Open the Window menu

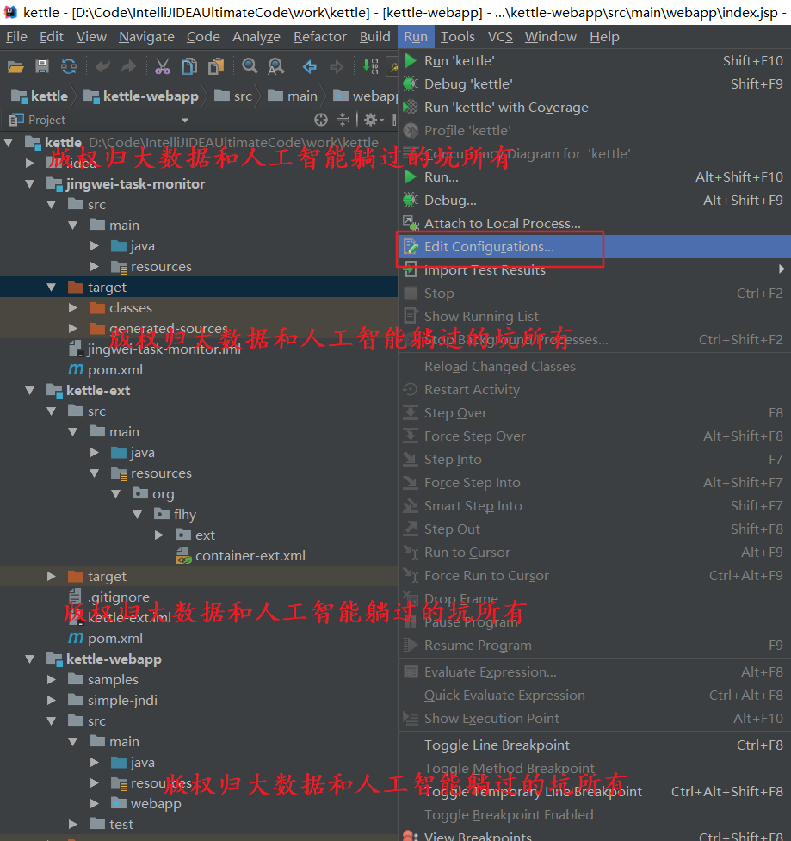(550, 36)
